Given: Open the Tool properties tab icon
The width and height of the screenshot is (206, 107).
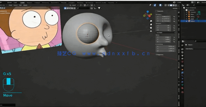Looking at the screenshot, I should coord(182,45).
